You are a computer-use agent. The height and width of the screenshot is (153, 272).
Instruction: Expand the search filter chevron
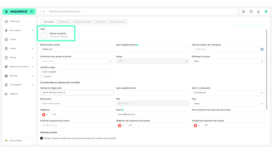pyautogui.click(x=44, y=12)
